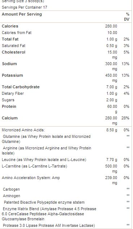Viewport: 133px width, 229px height.
Task: Select the Calories row label
Action: 10,26
